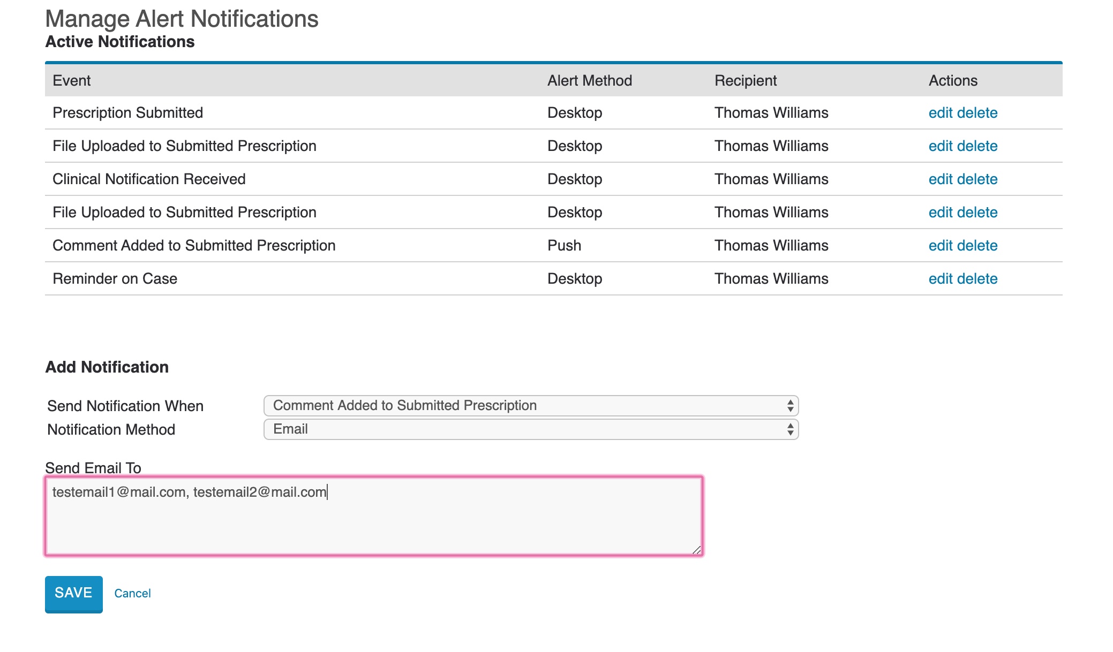1113x652 pixels.
Task: Open the Send Notification When dropdown
Action: coord(530,406)
